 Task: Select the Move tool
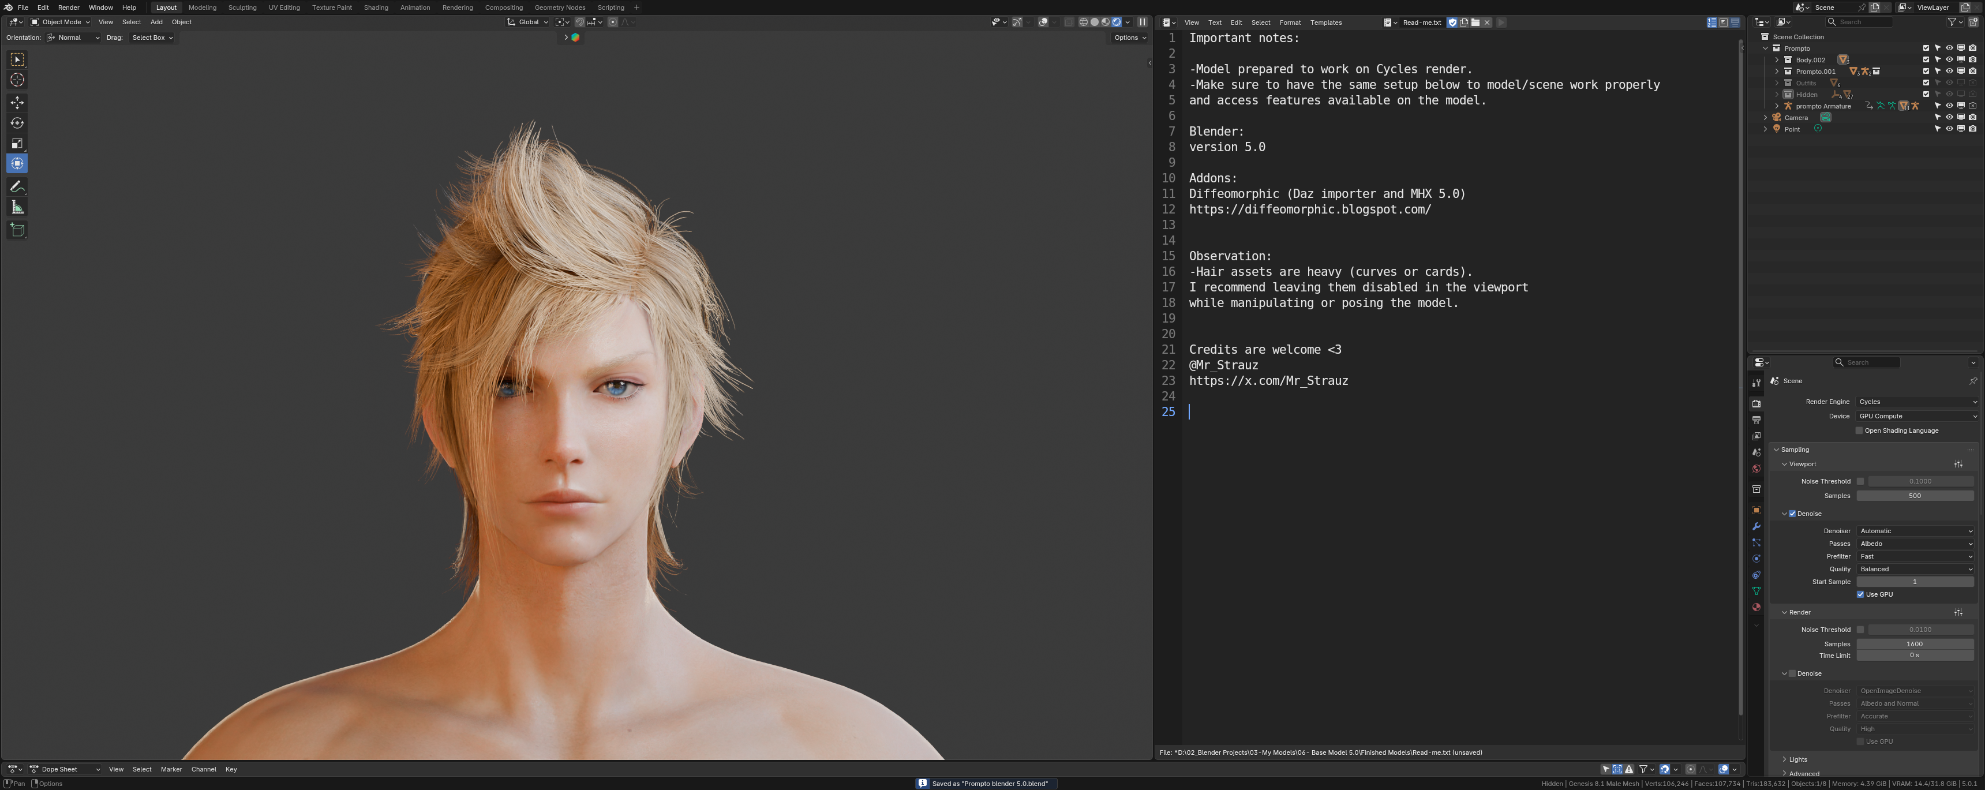click(x=17, y=103)
